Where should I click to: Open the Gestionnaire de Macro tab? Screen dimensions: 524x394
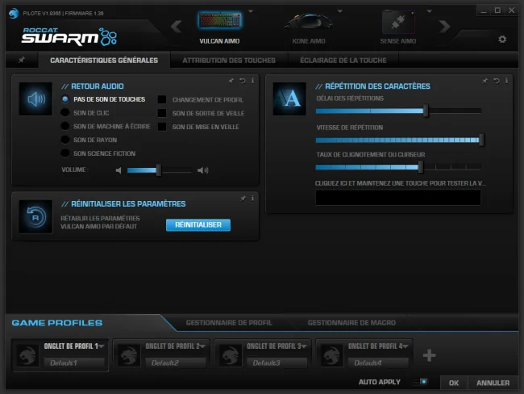tap(351, 323)
